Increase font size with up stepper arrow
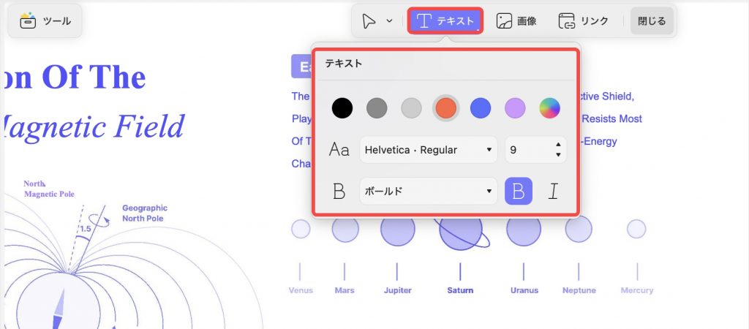Image resolution: width=749 pixels, height=329 pixels. pos(558,145)
